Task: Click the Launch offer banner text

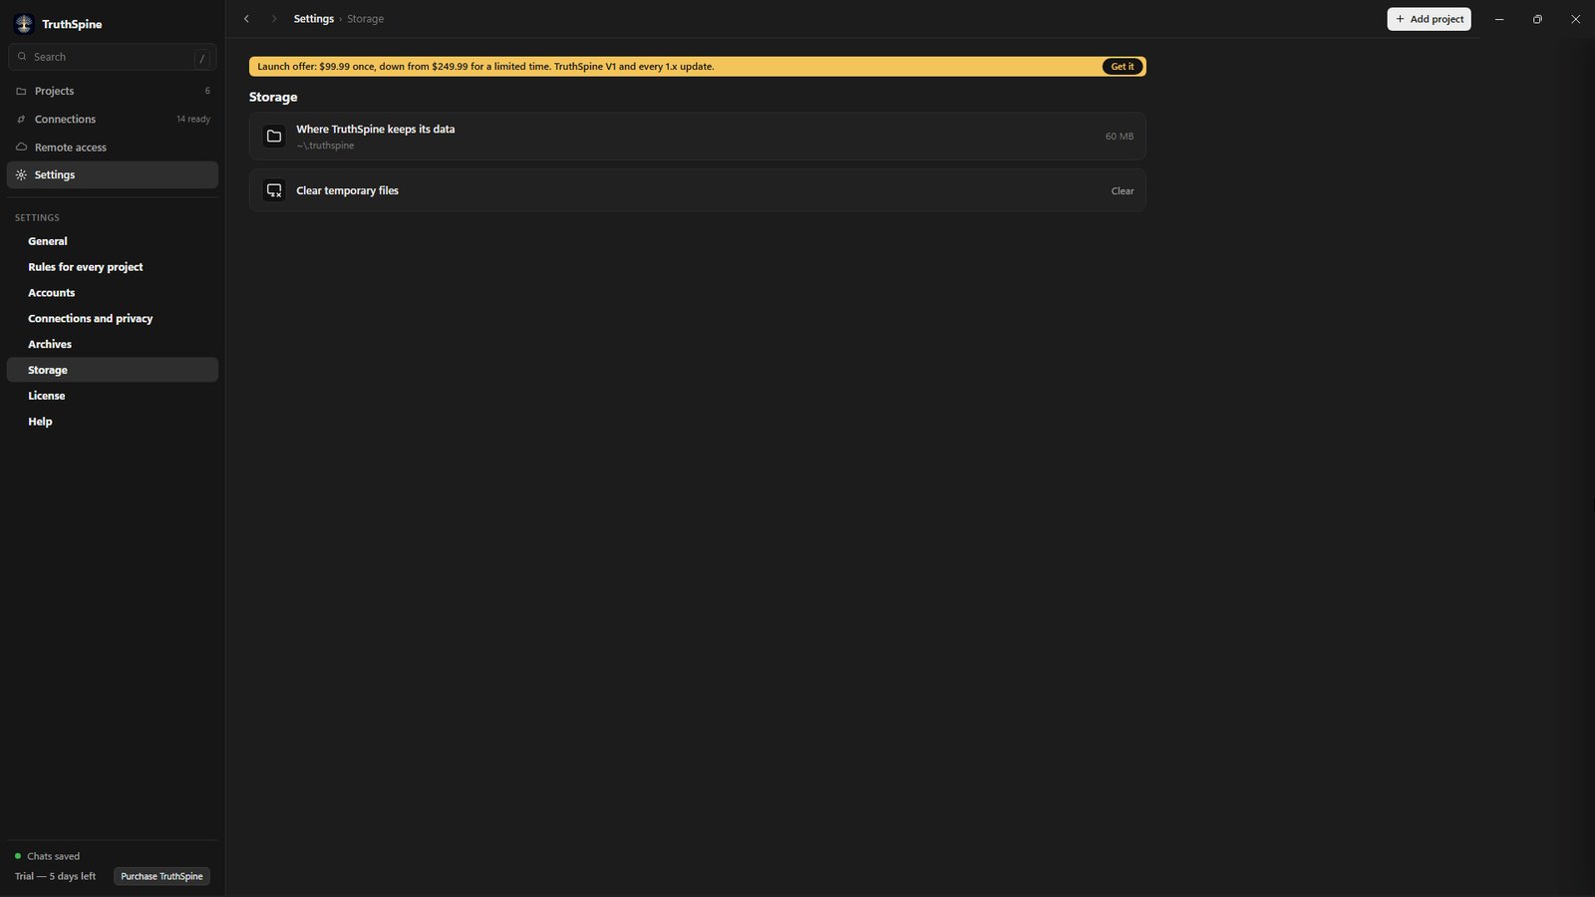Action: click(486, 67)
